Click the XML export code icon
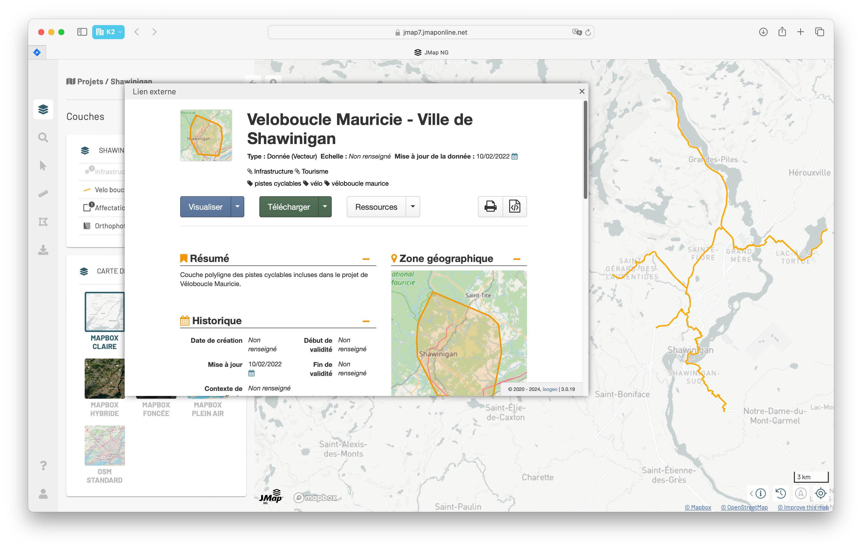This screenshot has width=862, height=549. [514, 207]
